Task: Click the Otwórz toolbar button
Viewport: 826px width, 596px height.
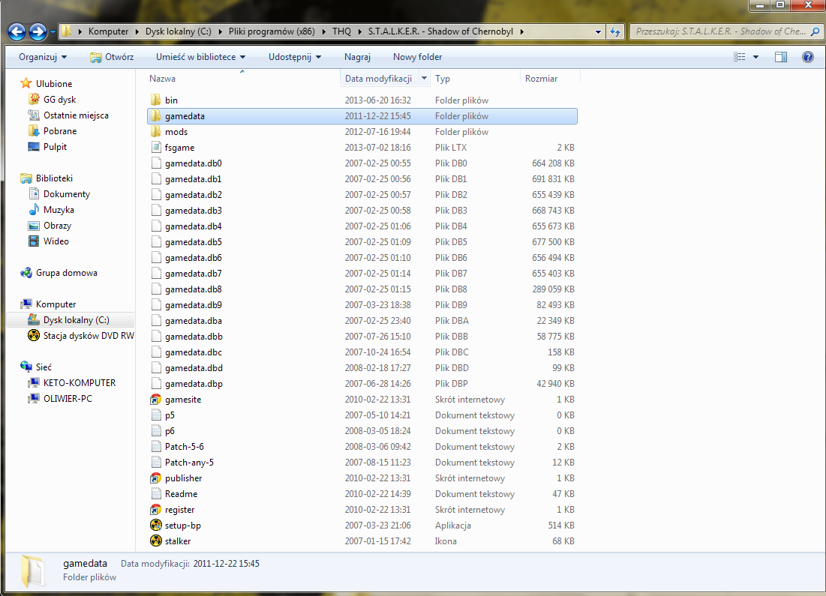Action: (112, 57)
